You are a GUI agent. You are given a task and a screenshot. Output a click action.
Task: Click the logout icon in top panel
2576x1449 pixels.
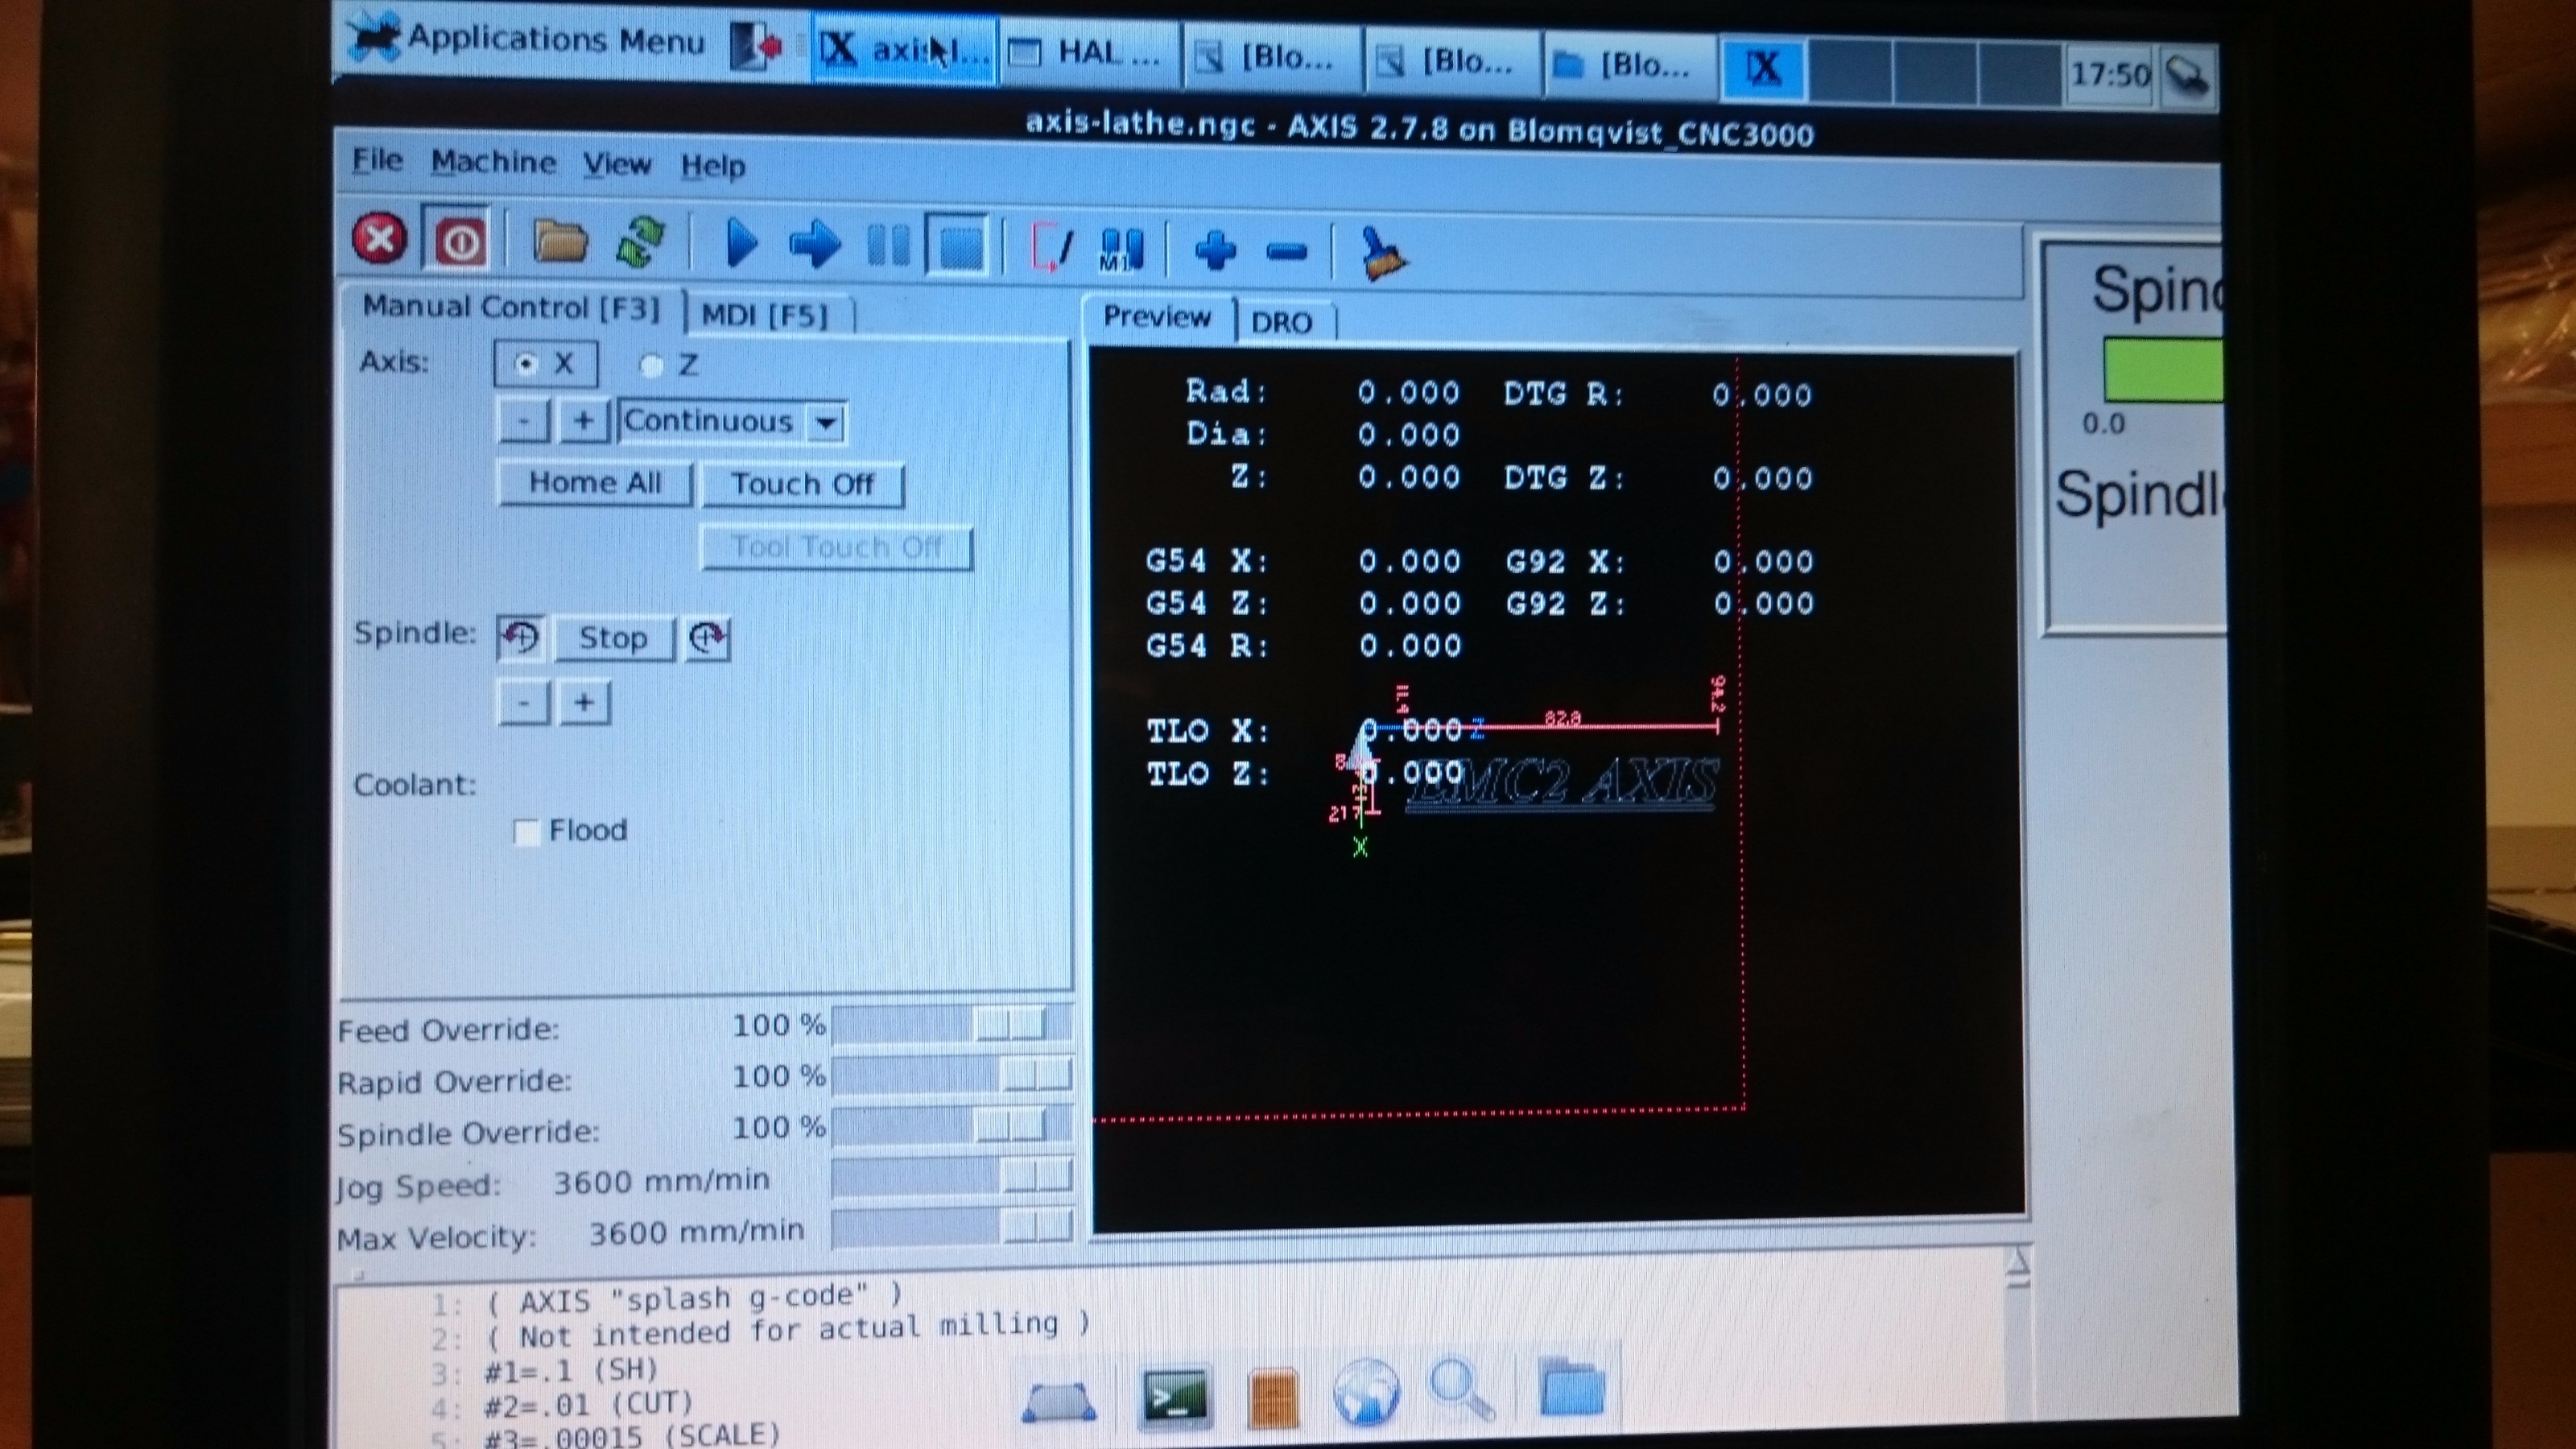tap(755, 45)
